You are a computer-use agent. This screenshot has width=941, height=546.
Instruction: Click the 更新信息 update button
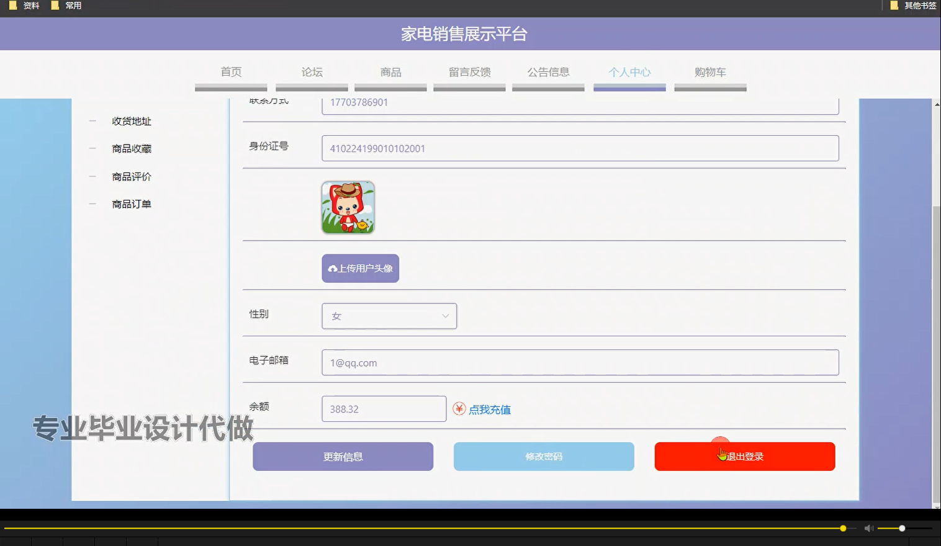[343, 456]
